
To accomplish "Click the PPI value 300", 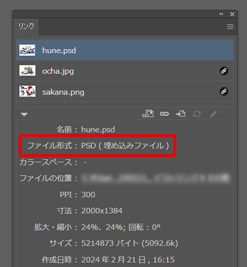I will (x=88, y=195).
